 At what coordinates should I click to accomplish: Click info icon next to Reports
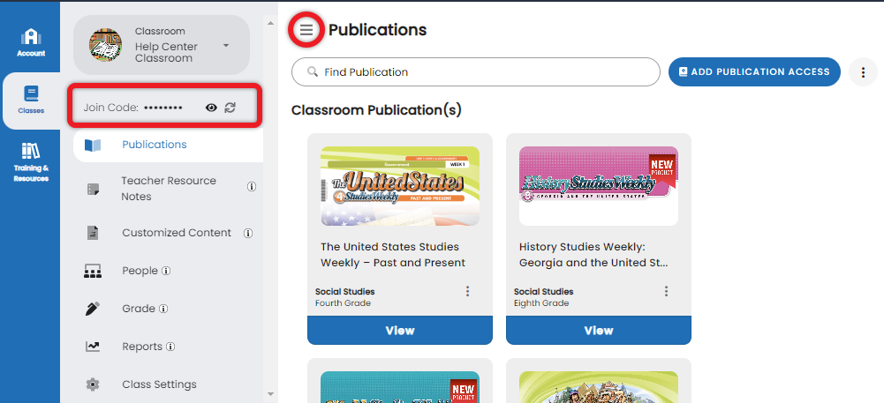[170, 347]
